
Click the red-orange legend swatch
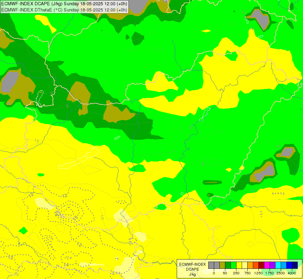click(256, 265)
